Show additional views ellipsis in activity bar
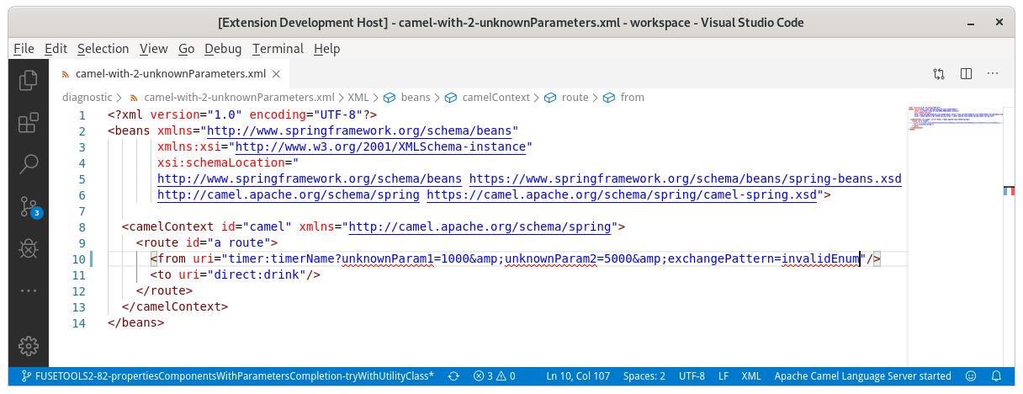The image size is (1023, 394). [28, 290]
